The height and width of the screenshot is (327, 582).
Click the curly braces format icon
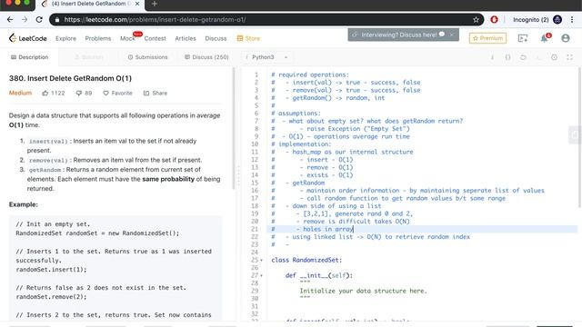507,57
